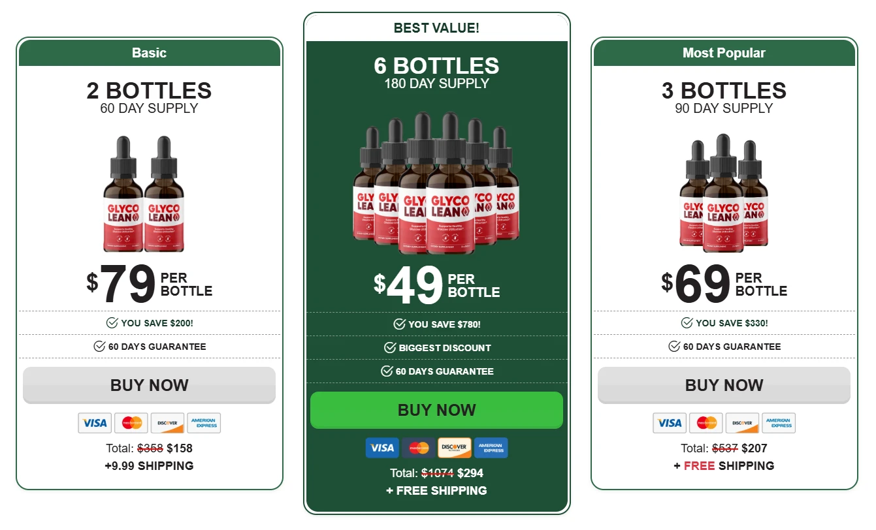The width and height of the screenshot is (876, 530).
Task: Click checkmark beside You Save $200
Action: tap(112, 323)
